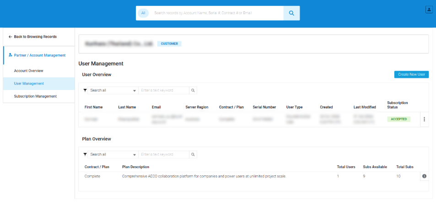436x207 pixels.
Task: Expand the Plan Overview 'Search all' dropdown
Action: pyautogui.click(x=113, y=155)
